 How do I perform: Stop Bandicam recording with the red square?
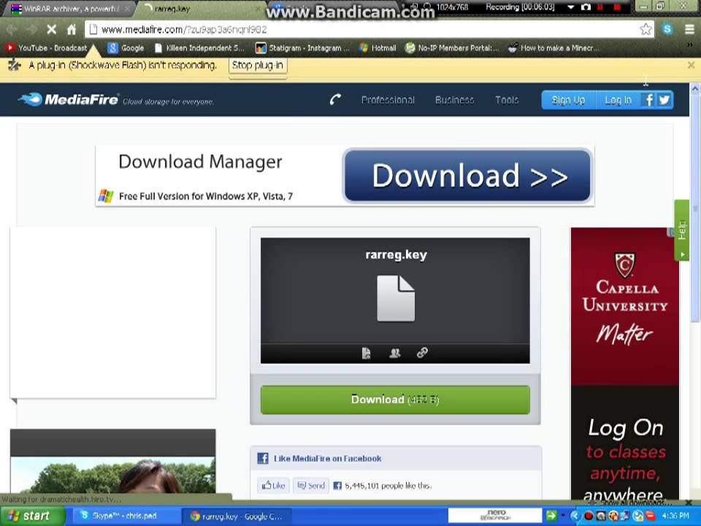617,7
